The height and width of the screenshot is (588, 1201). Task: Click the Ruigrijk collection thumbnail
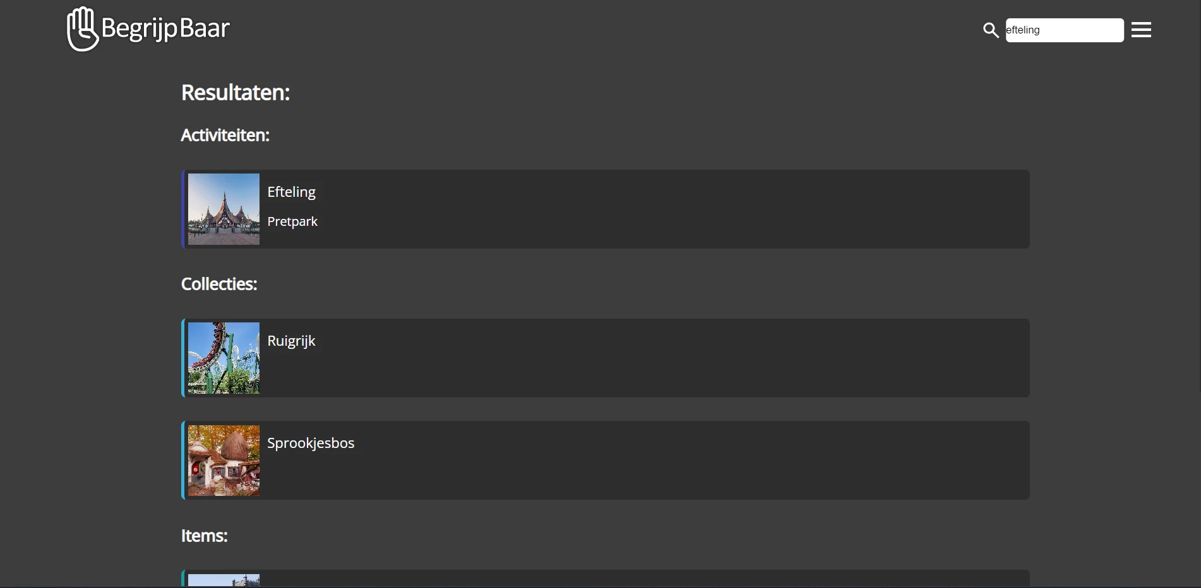(x=224, y=358)
